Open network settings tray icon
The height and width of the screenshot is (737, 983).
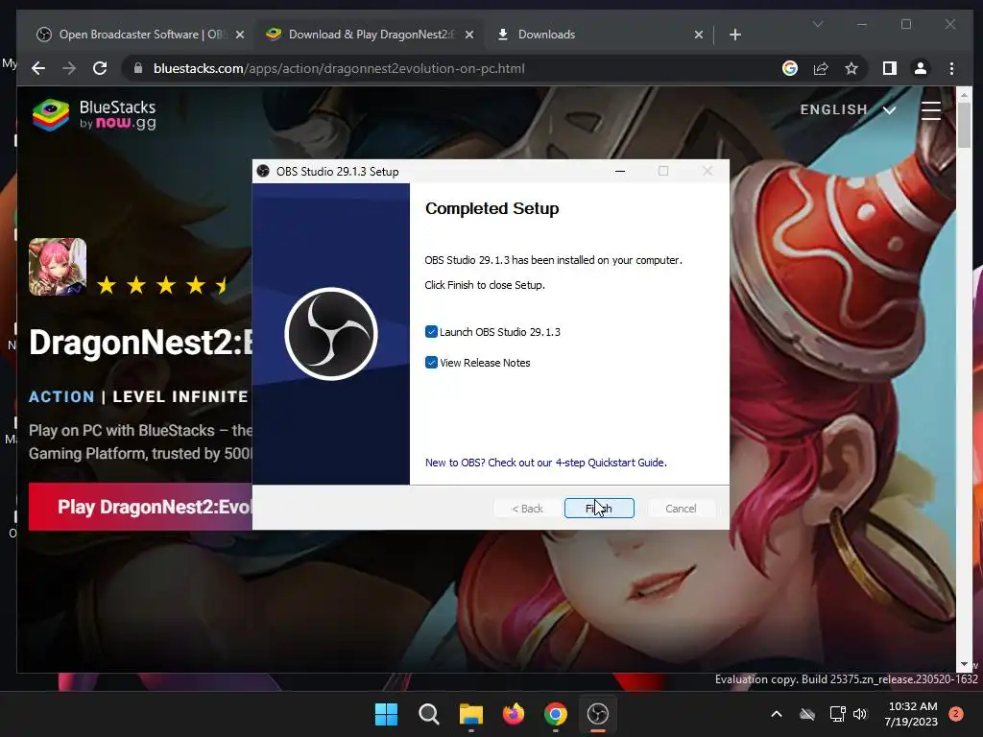837,714
